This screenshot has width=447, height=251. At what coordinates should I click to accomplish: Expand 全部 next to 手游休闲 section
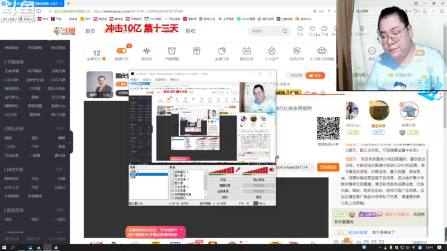click(x=60, y=62)
